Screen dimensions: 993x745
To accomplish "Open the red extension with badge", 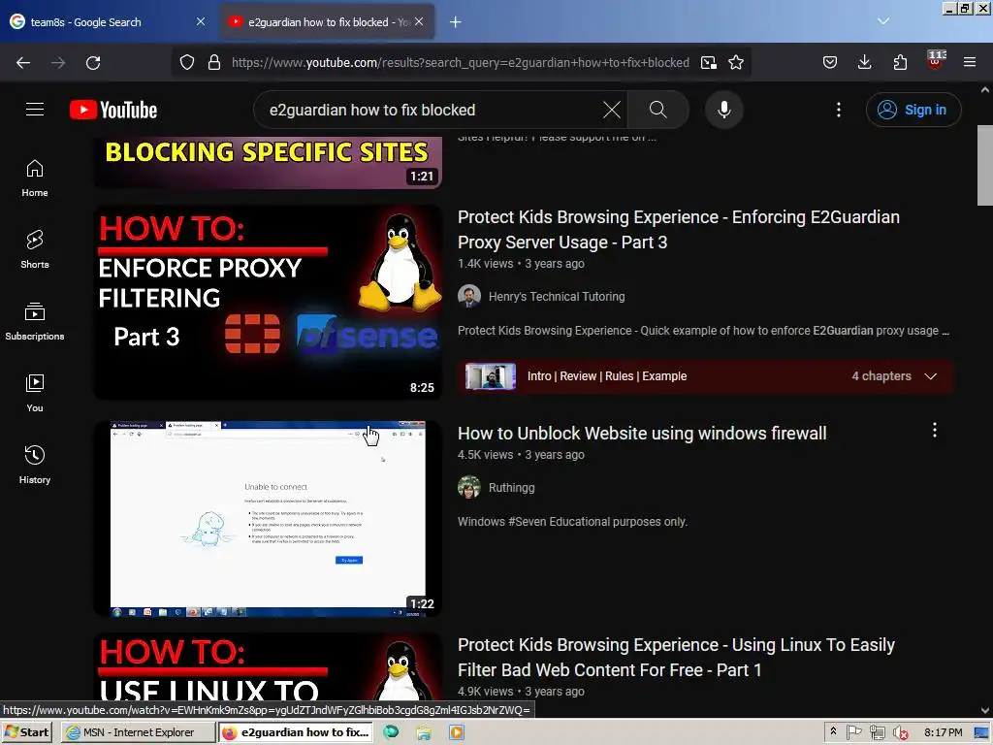I will 936,60.
